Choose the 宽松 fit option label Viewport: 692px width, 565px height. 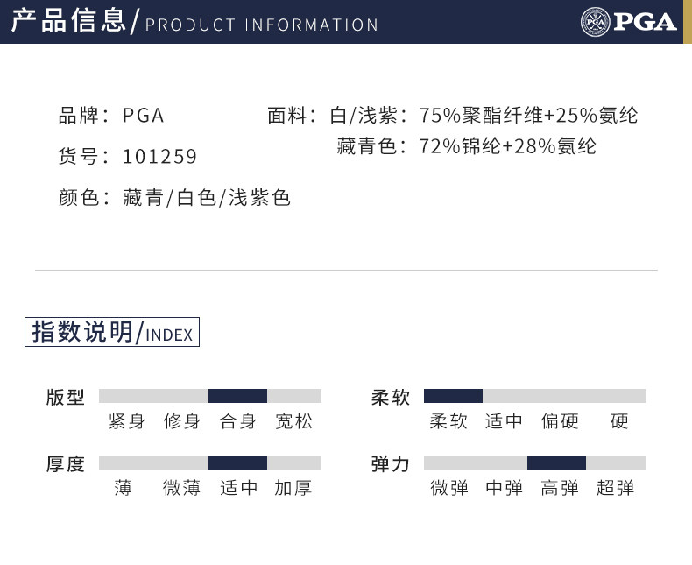[x=293, y=421]
